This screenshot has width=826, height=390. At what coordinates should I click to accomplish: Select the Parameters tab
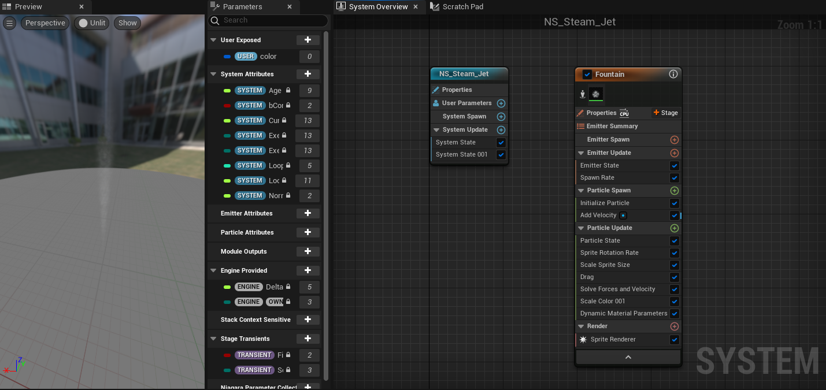(x=242, y=7)
